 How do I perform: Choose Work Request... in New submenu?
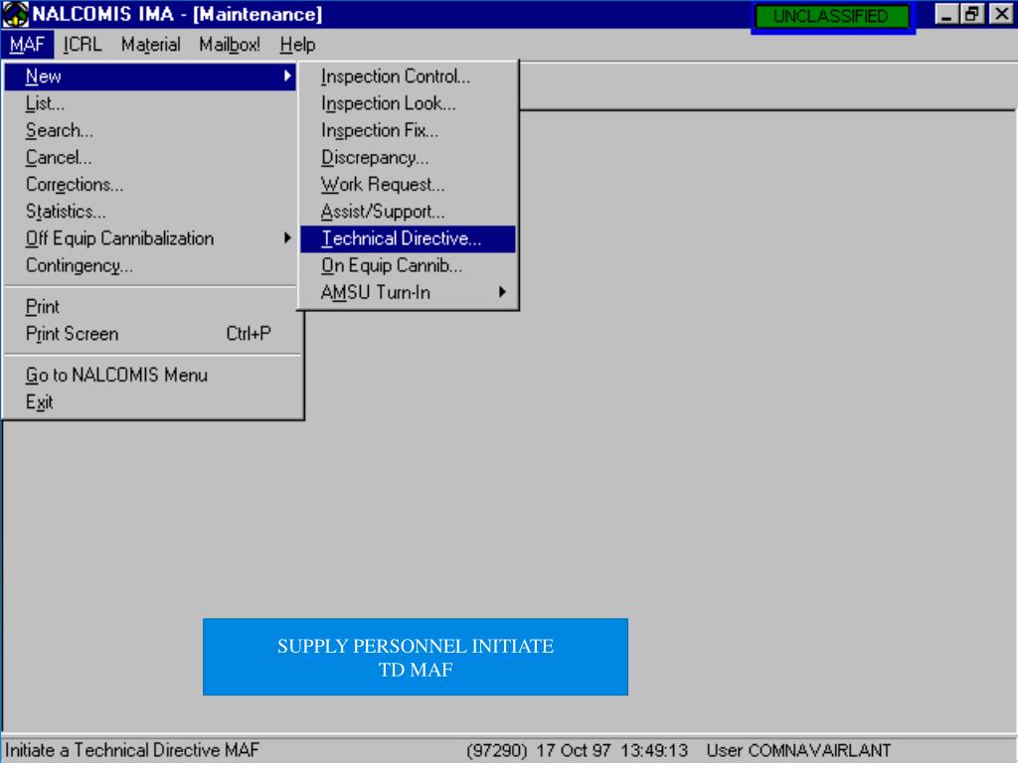pos(408,185)
